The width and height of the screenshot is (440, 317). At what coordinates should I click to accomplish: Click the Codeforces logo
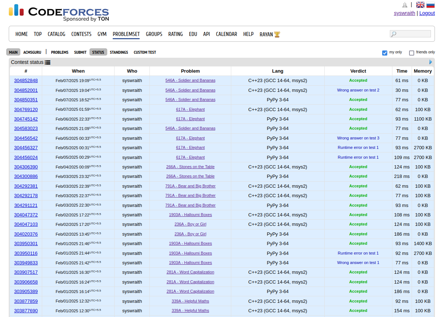click(x=59, y=13)
